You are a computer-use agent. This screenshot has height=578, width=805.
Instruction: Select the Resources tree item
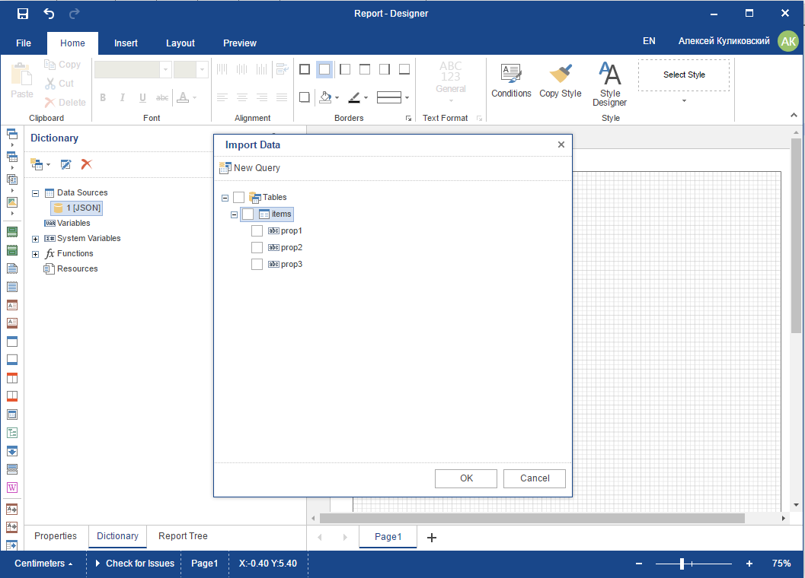71,268
